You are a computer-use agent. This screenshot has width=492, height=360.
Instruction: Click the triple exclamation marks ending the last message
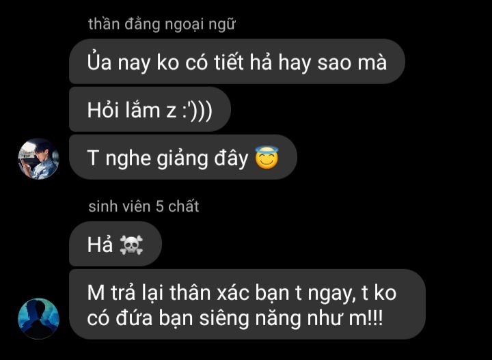(374, 318)
